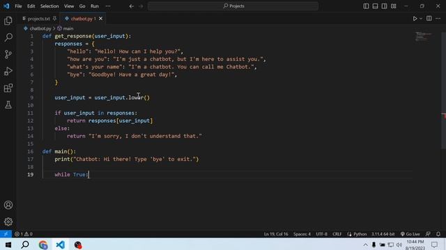Open the Windows Action Center
Screen dimensions: 446x250
(x=434, y=244)
